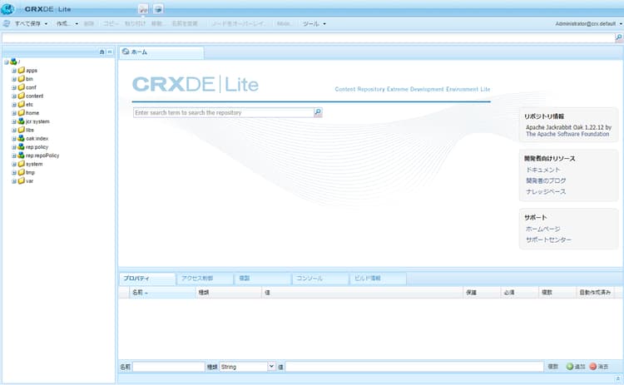The width and height of the screenshot is (624, 385).
Task: Switch to the Properties tab
Action: 147,279
